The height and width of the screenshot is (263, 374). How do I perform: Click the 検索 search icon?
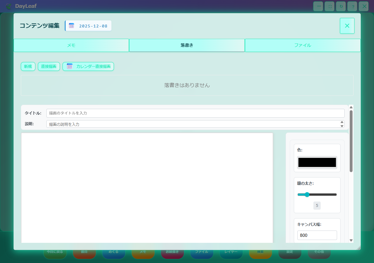pyautogui.click(x=260, y=251)
